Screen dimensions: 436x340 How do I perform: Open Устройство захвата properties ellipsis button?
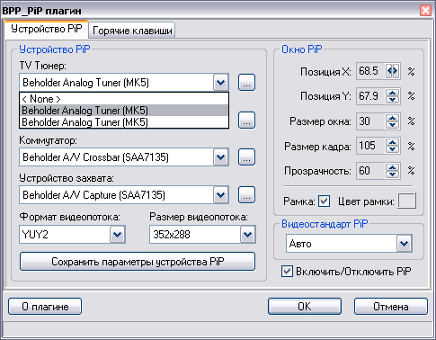point(246,195)
